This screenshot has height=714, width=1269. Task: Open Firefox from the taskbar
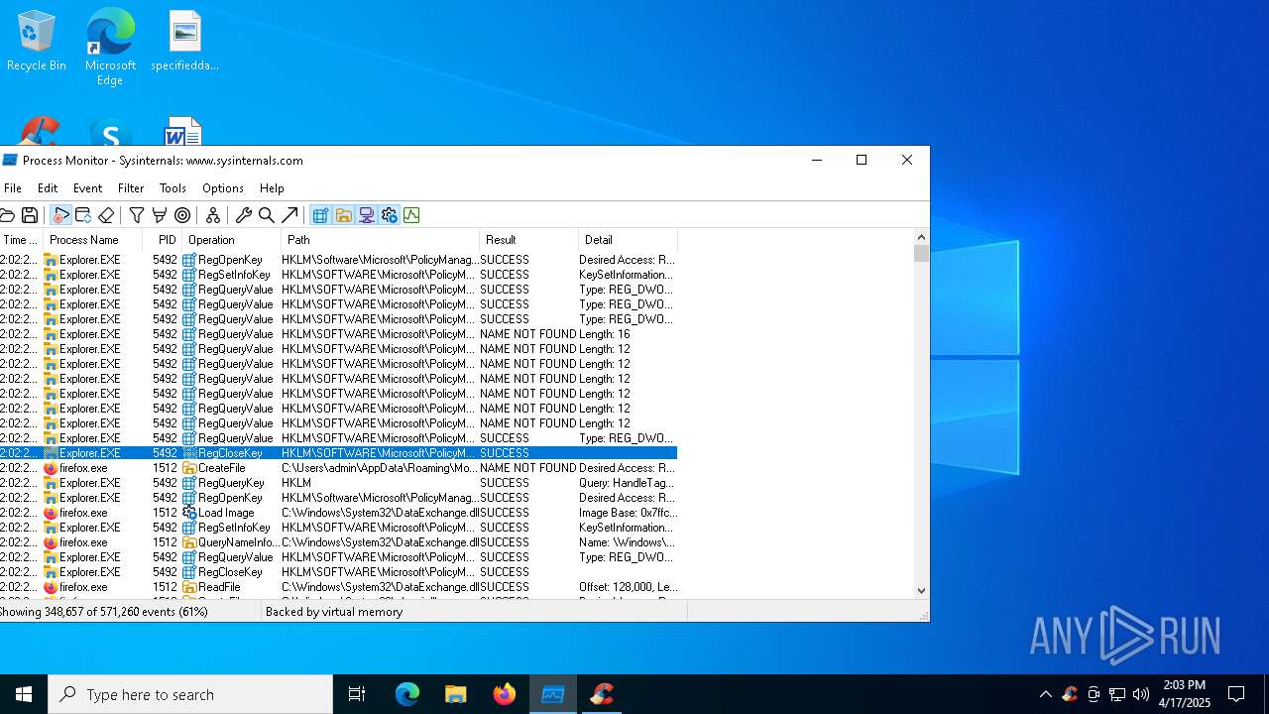pyautogui.click(x=505, y=694)
